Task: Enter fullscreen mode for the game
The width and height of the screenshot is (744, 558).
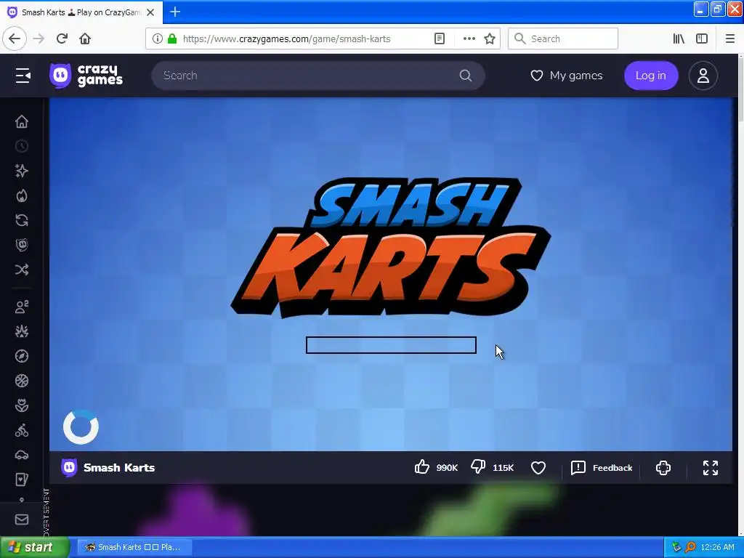Action: coord(711,467)
